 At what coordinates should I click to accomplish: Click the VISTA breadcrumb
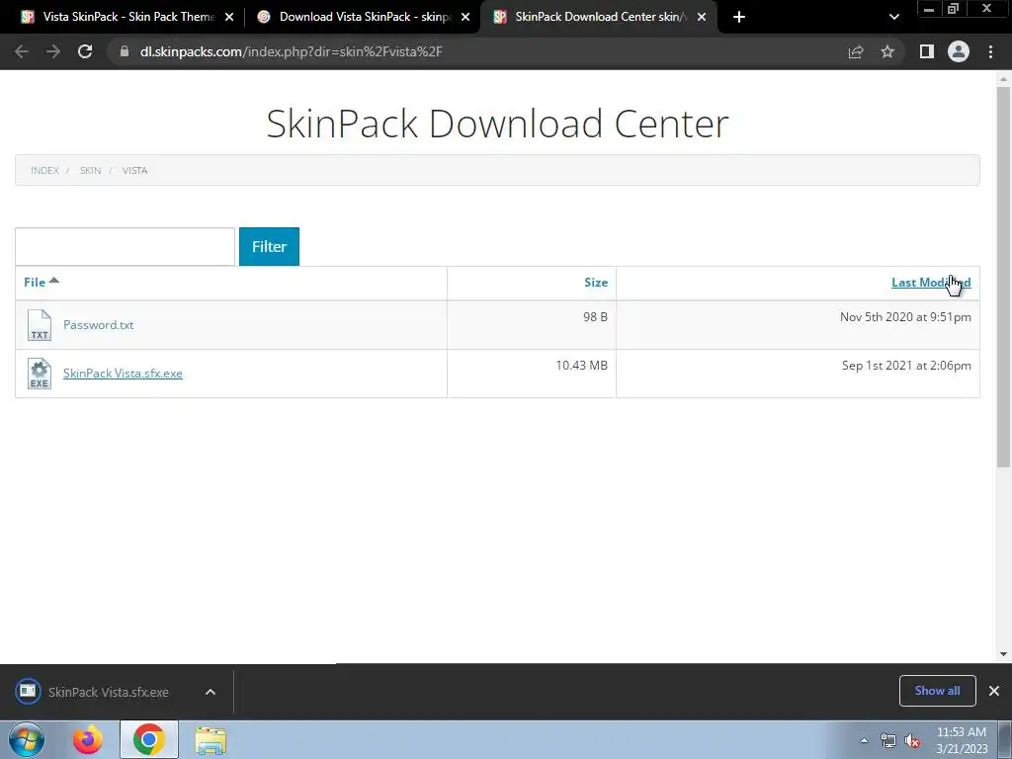[134, 170]
